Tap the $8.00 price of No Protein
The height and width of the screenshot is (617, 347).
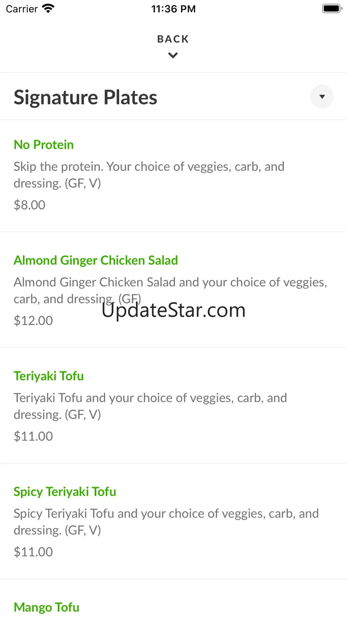point(29,205)
